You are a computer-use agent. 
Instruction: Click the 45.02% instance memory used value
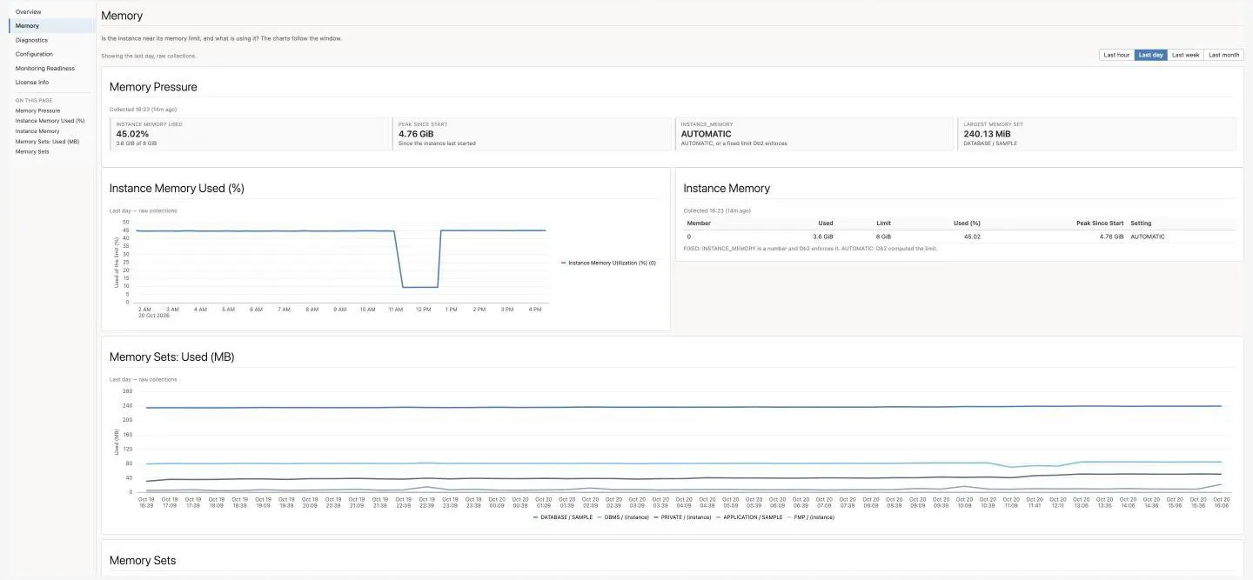pos(132,134)
